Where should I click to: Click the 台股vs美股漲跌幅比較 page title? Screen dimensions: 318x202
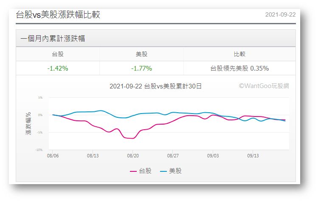(58, 14)
